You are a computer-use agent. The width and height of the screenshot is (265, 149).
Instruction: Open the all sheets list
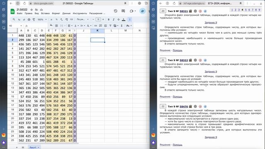[23, 147]
